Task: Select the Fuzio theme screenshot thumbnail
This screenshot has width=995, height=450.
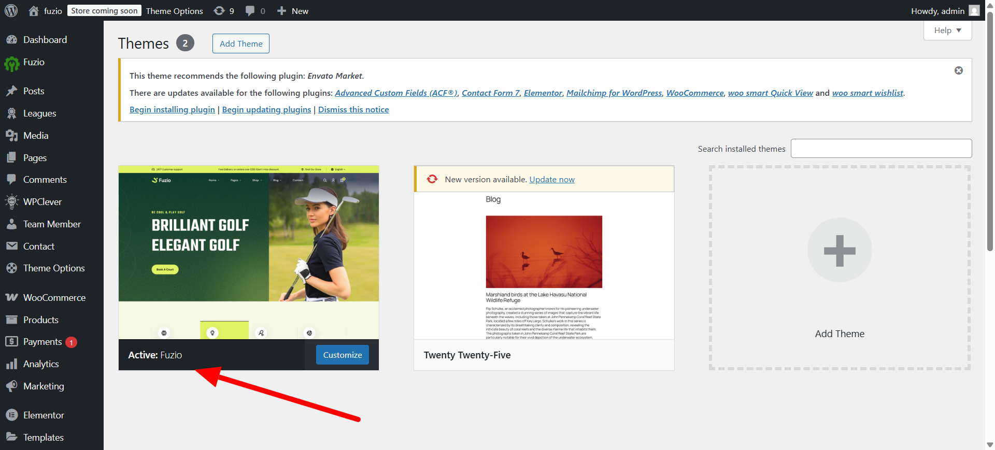Action: [x=249, y=253]
